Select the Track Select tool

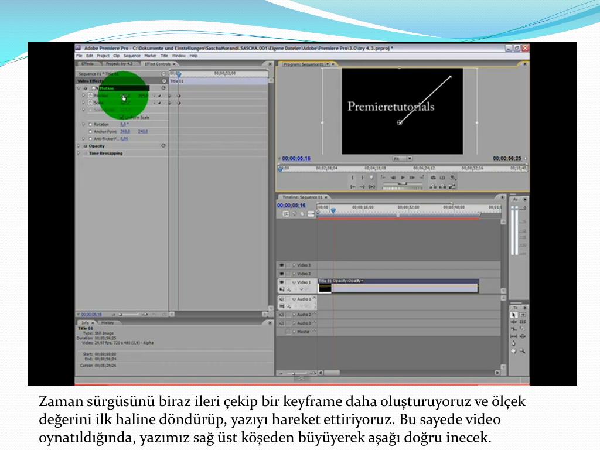coord(523,315)
